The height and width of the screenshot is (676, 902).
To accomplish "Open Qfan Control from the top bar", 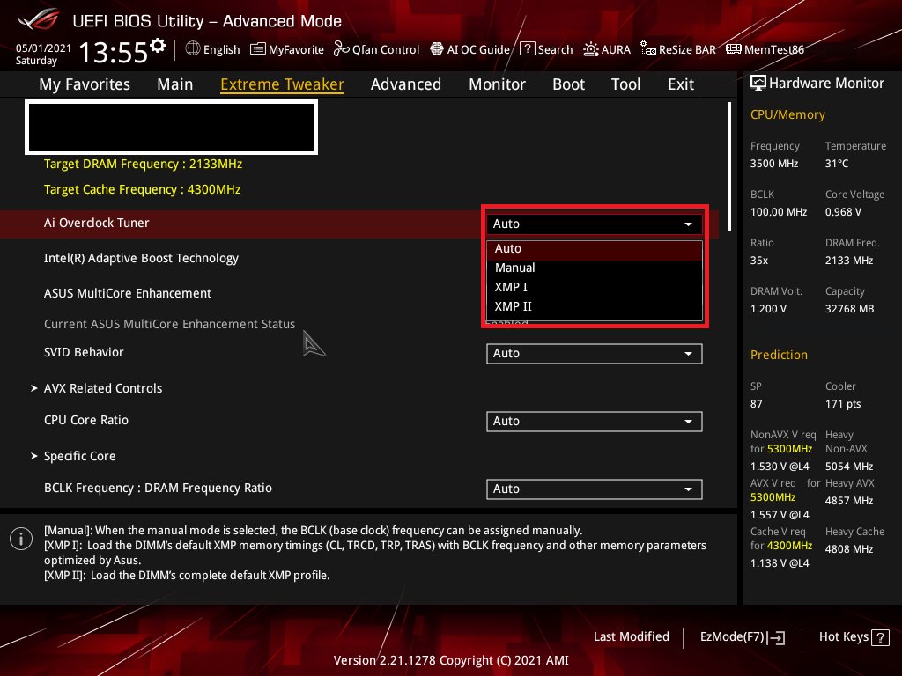I will [376, 49].
